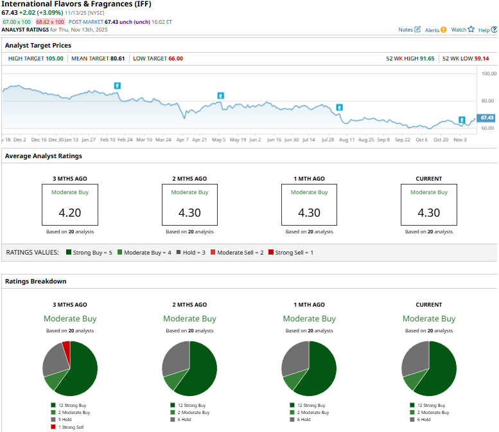Select the early August earnings E marker

340,107
